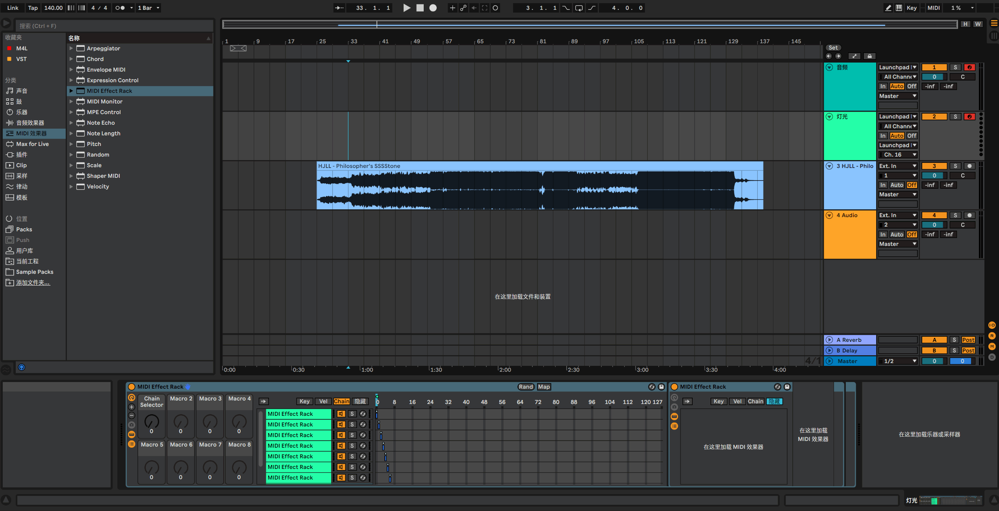Toggle track 2 activator button
Viewport: 999px width, 511px height.
(x=934, y=117)
